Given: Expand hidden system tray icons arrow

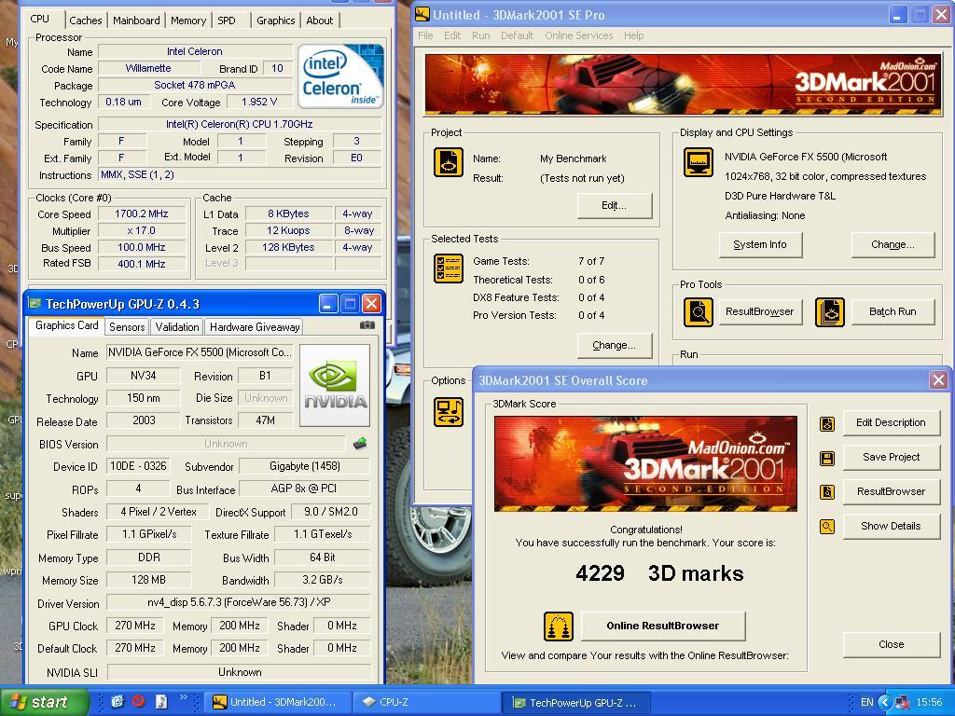Looking at the screenshot, I should 885,702.
